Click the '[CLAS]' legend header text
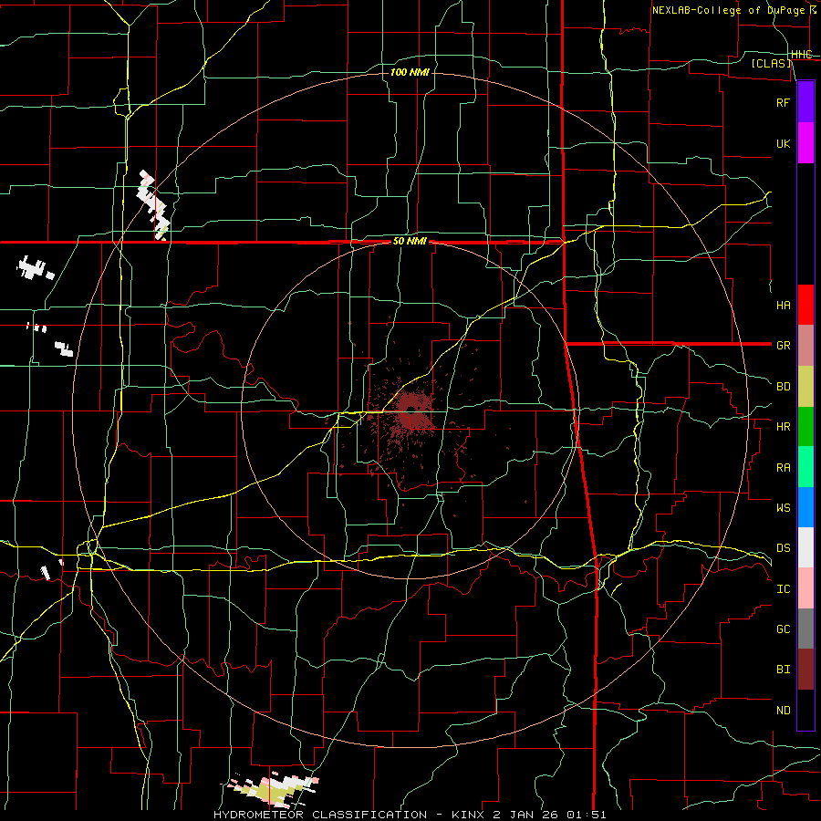The height and width of the screenshot is (821, 821). [x=771, y=64]
